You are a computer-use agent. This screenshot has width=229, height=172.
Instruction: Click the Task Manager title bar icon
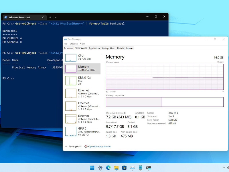click(65, 39)
